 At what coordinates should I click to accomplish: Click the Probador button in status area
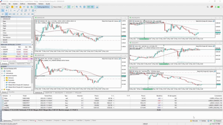[217, 121]
